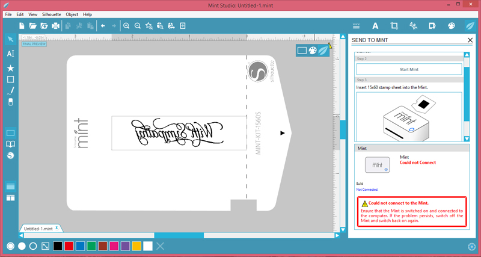481x257 pixels.
Task: Select the outline-only circle option
Action: [x=33, y=246]
